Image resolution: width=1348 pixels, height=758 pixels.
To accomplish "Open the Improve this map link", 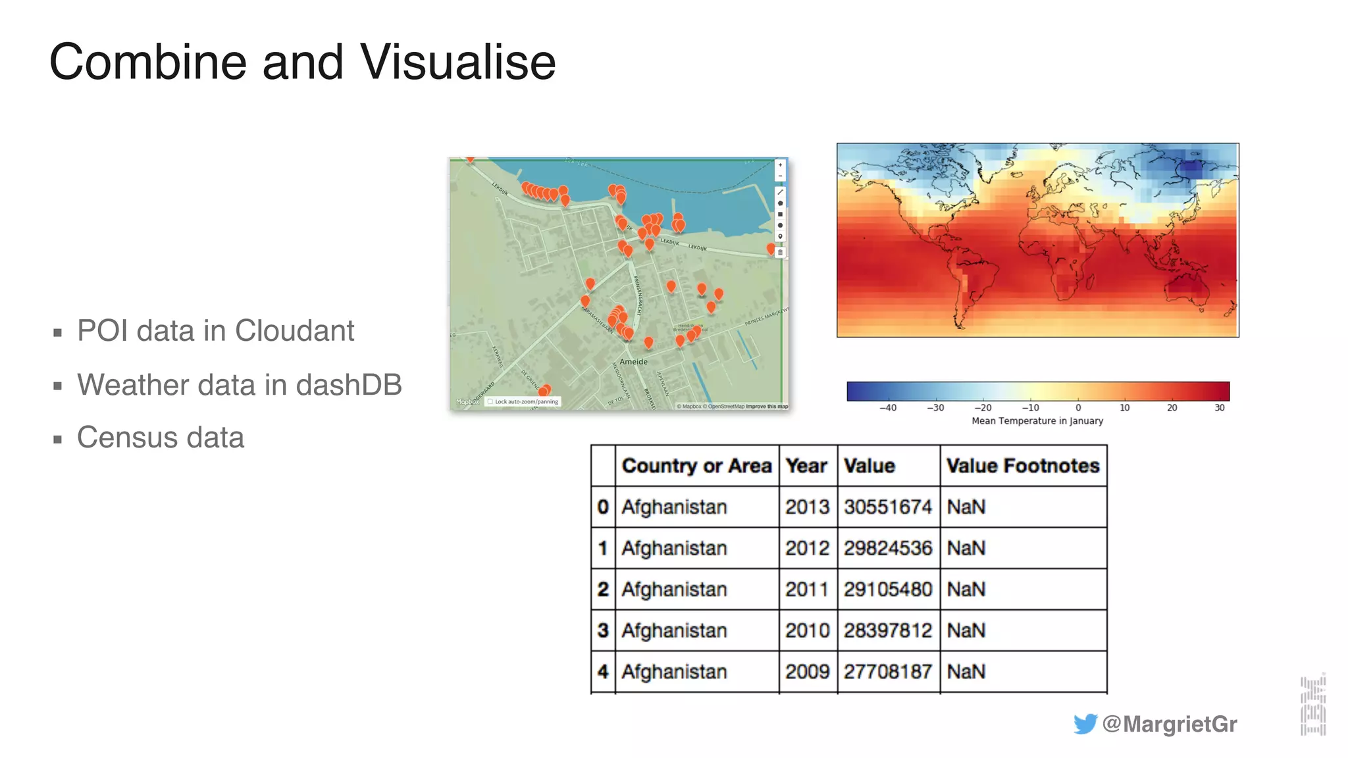I will point(767,407).
